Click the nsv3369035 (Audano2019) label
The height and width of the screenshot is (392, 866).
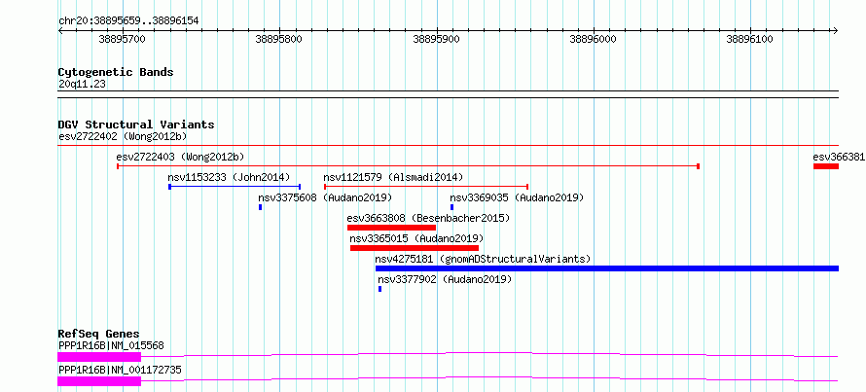click(517, 197)
